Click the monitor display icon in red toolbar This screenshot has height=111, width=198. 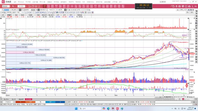[36, 6]
